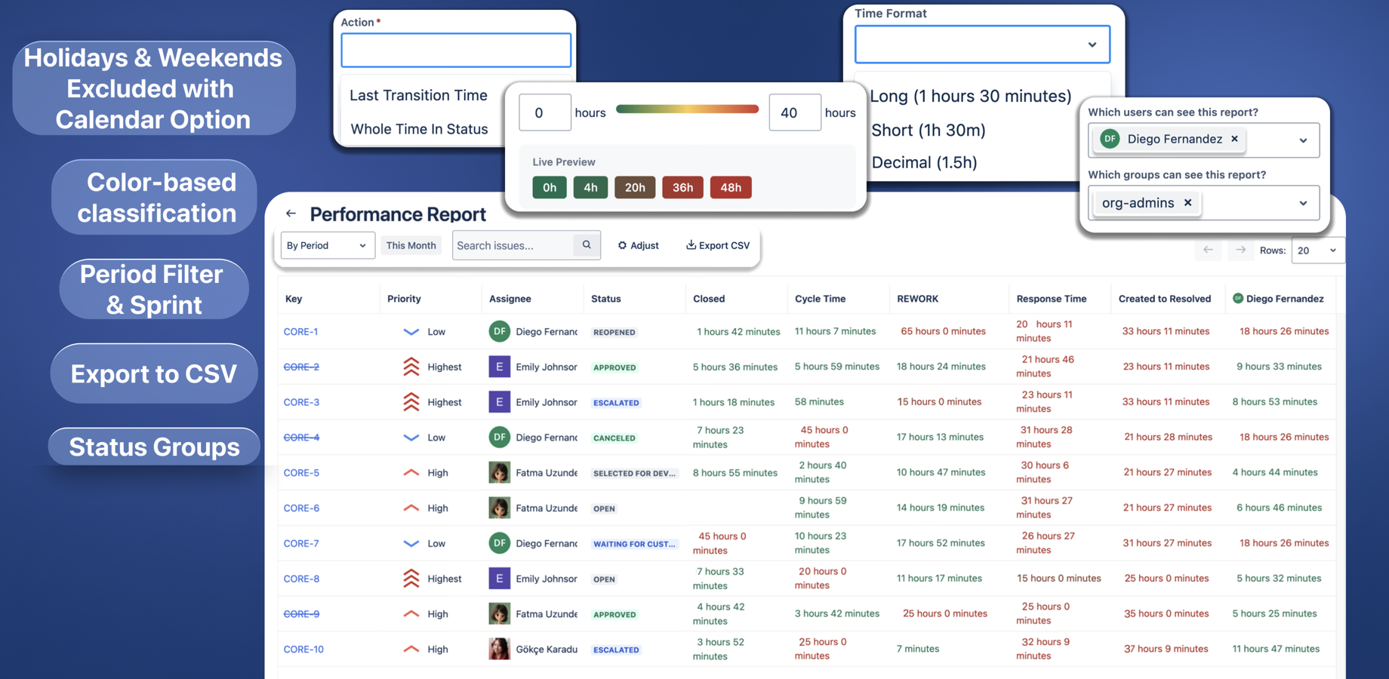
Task: Remove Diego Fernandez chip via its x icon
Action: [x=1234, y=139]
